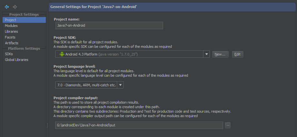Click the back navigation arrow

(x=7, y=7)
